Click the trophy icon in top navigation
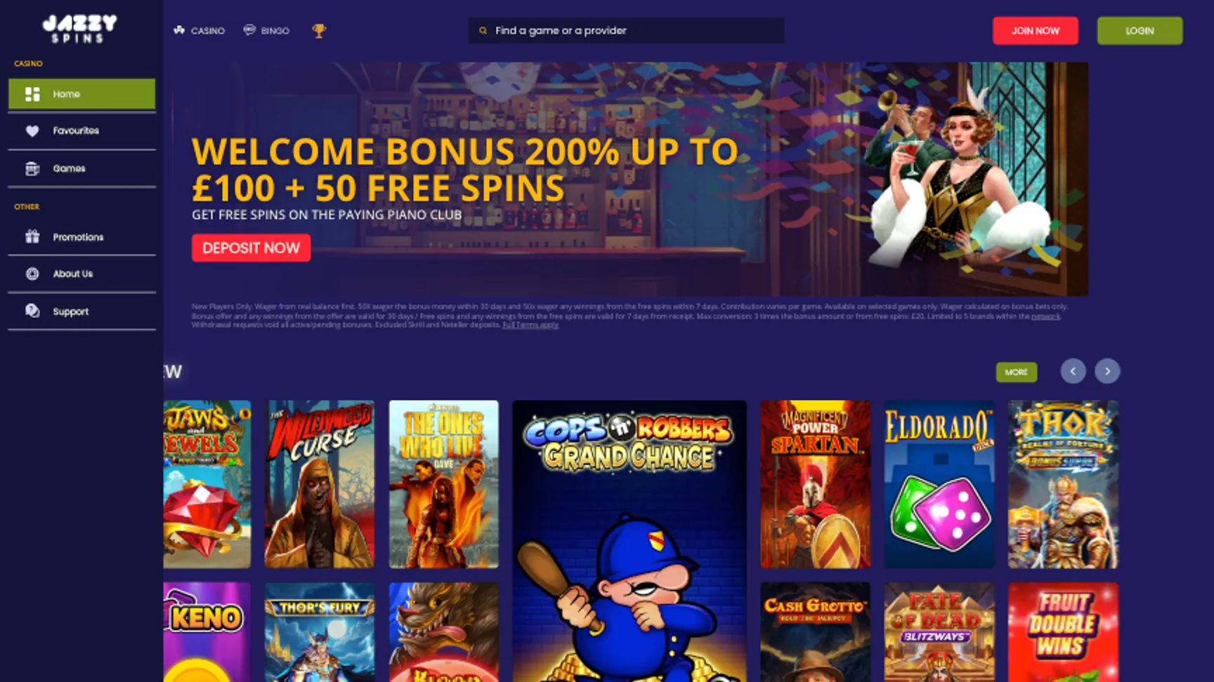Image resolution: width=1214 pixels, height=682 pixels. [319, 31]
